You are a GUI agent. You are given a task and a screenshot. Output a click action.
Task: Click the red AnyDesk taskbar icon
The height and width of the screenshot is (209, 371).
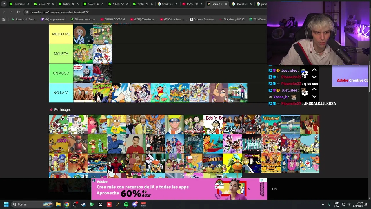tap(109, 204)
